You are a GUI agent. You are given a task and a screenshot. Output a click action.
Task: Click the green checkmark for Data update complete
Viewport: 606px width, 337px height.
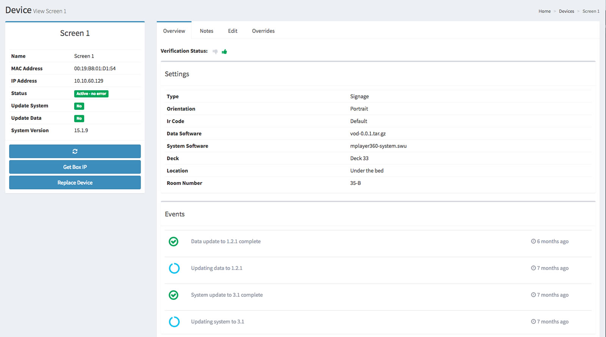click(x=173, y=241)
